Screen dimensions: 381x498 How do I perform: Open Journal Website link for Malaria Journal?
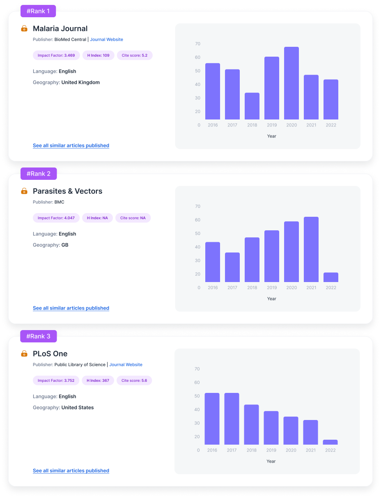click(x=106, y=39)
